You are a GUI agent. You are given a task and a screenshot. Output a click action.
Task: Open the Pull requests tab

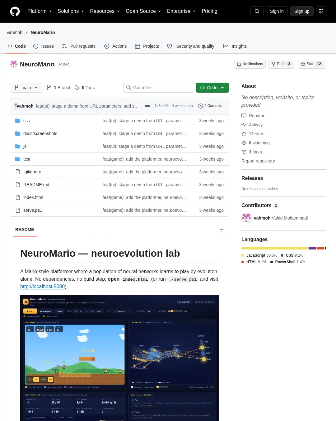click(79, 46)
